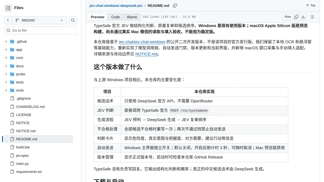This screenshot has width=324, height=182.
Task: Click the 项目 column header
Action: [107, 92]
